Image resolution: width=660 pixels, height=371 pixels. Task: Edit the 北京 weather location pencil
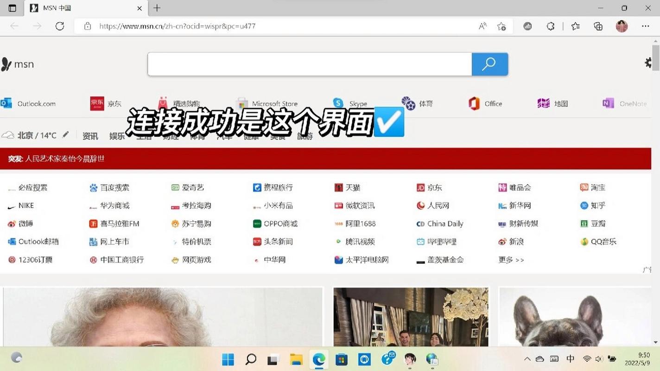(65, 134)
